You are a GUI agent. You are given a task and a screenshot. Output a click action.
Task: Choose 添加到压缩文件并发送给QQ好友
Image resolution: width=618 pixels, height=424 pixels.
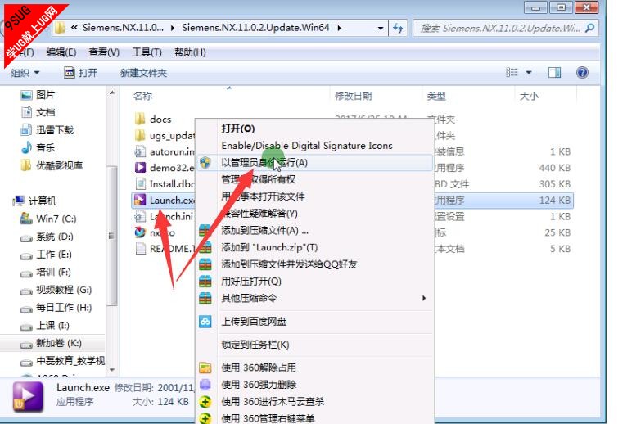click(x=314, y=264)
